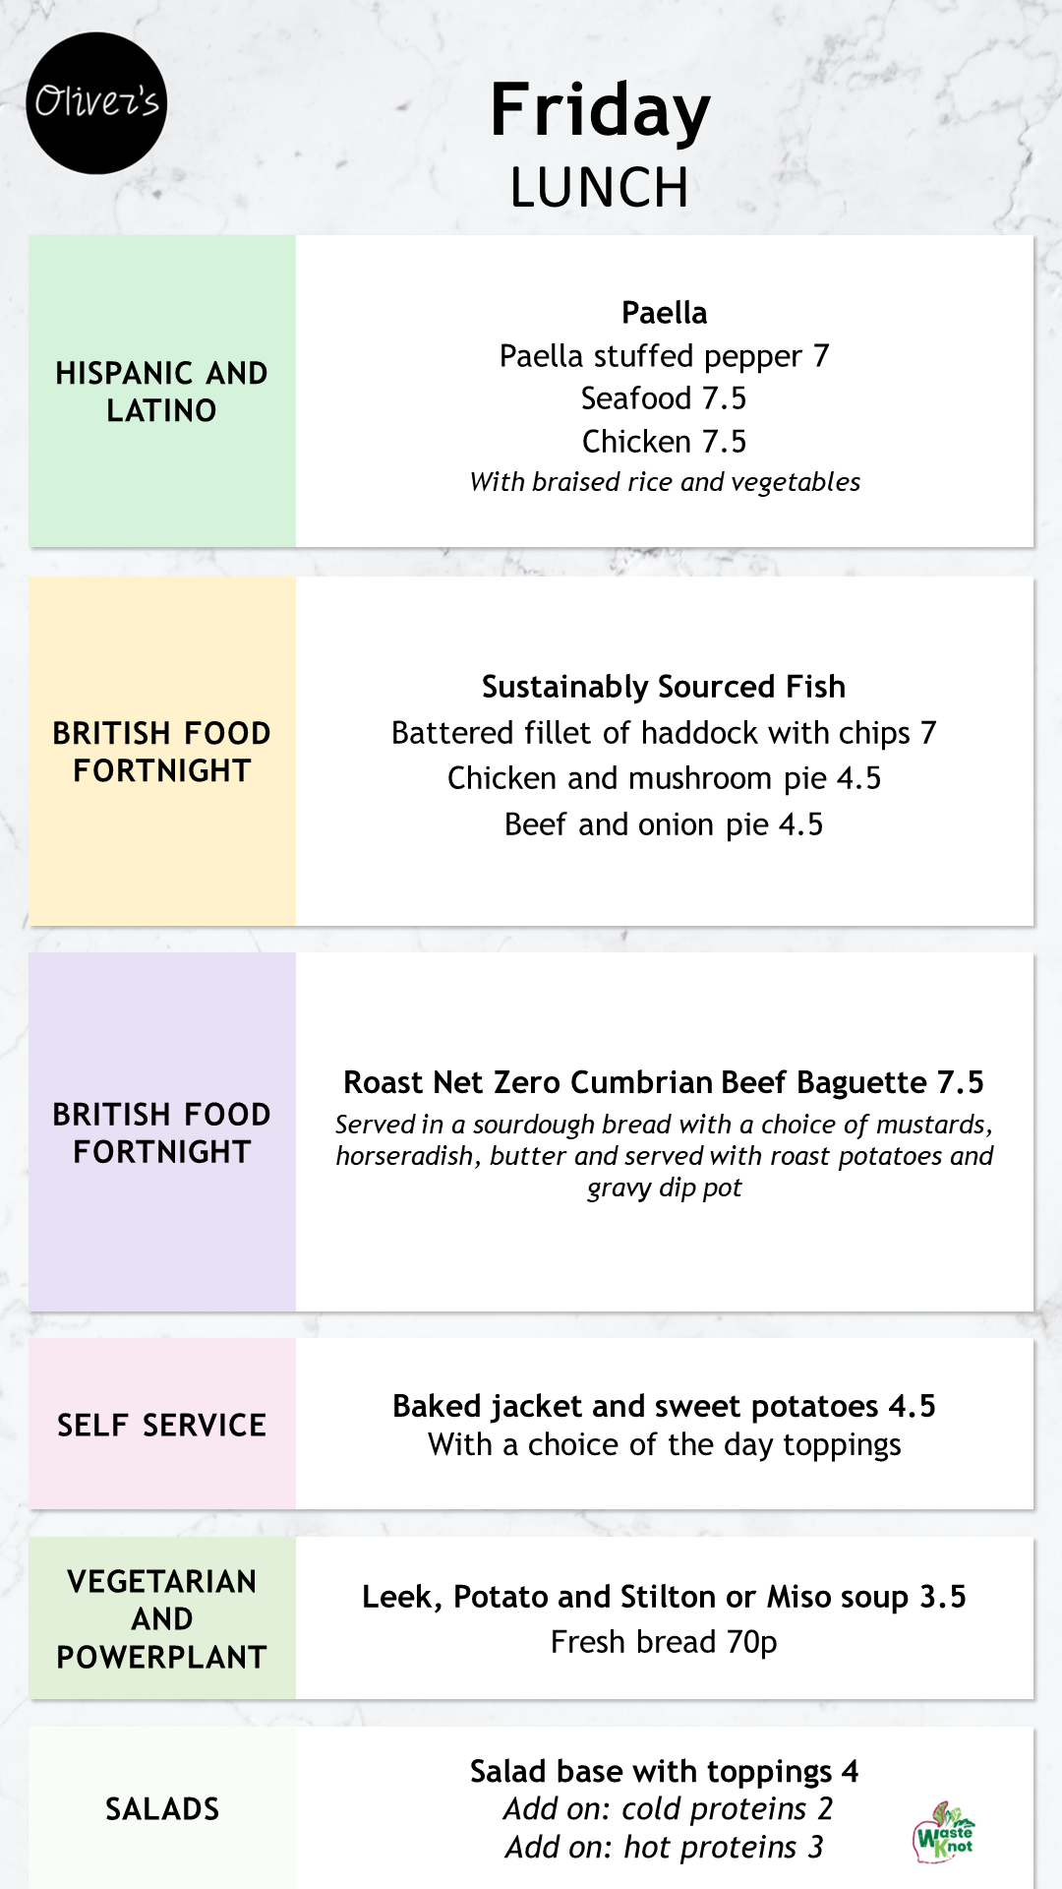Select the Friday heading
Screen dimensions: 1062x1889
[600, 110]
